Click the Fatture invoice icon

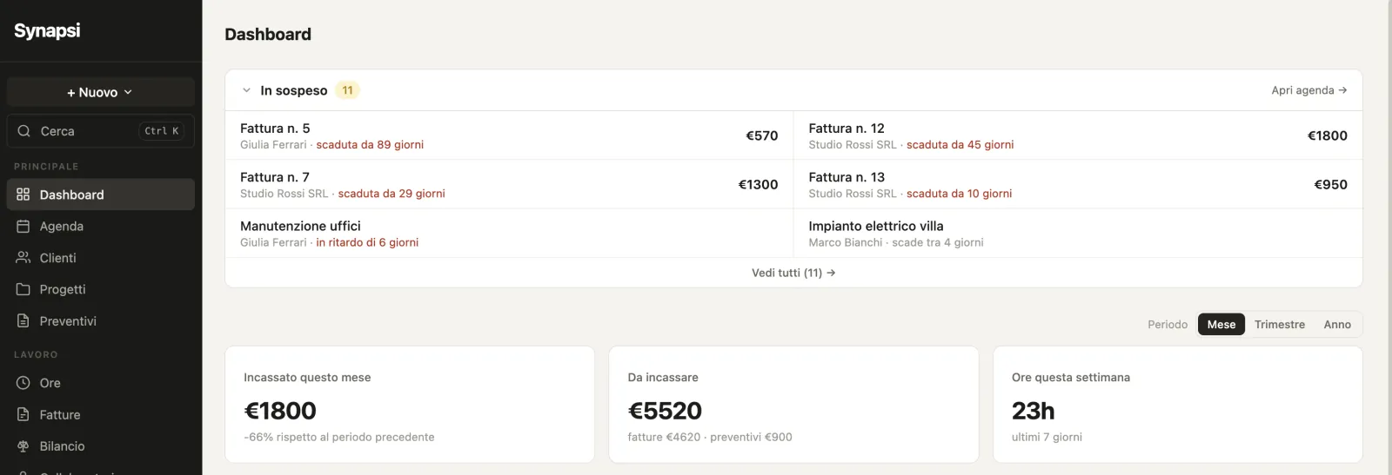(23, 414)
